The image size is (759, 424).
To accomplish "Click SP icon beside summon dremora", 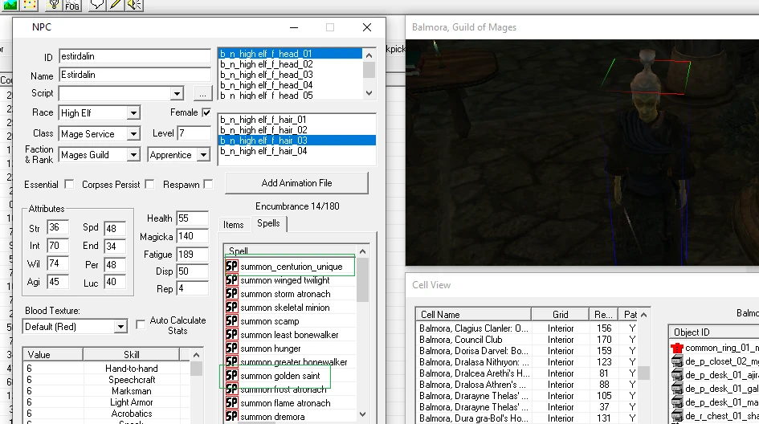I will 232,416.
